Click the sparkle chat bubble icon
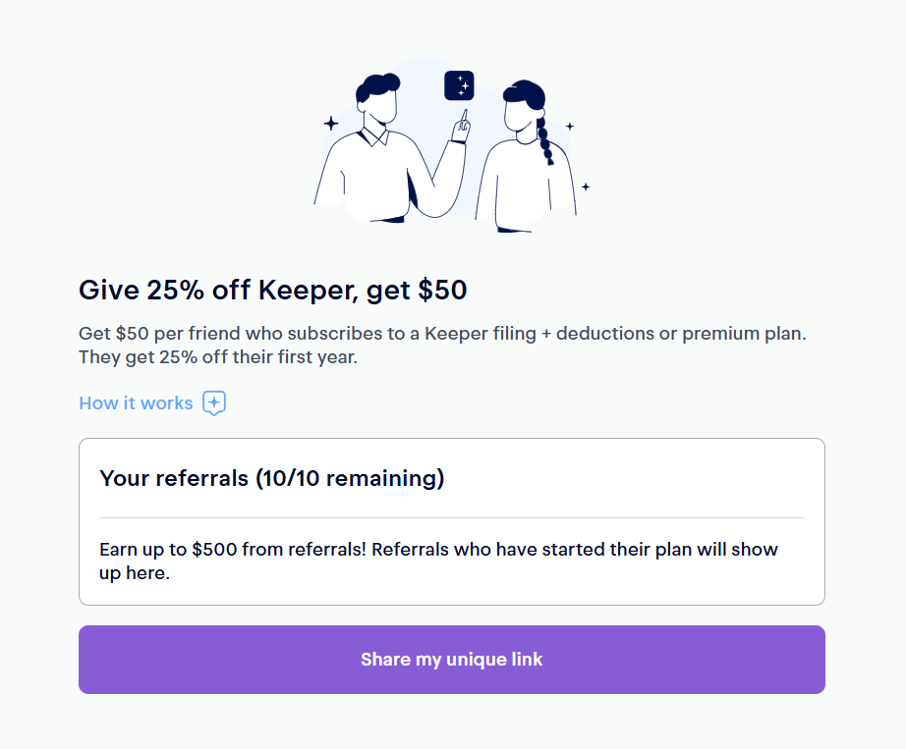The height and width of the screenshot is (749, 906). [214, 403]
